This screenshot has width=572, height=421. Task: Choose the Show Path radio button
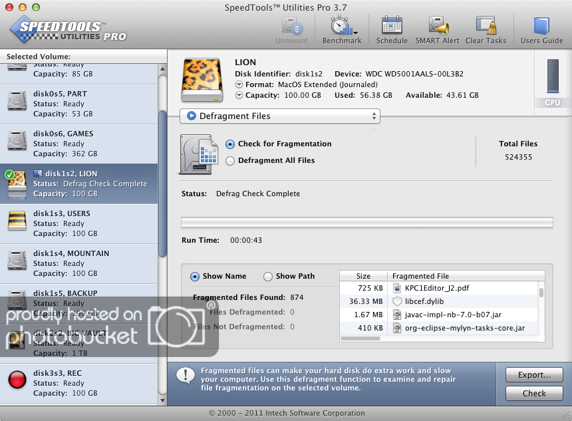(x=268, y=277)
